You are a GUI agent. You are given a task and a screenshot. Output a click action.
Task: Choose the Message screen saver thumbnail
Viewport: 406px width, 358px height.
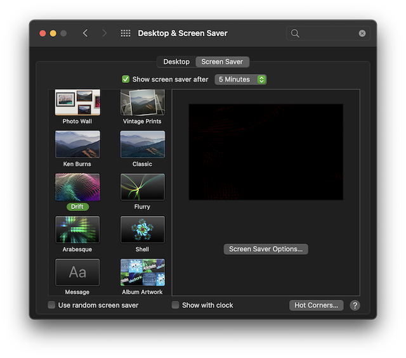pos(77,272)
